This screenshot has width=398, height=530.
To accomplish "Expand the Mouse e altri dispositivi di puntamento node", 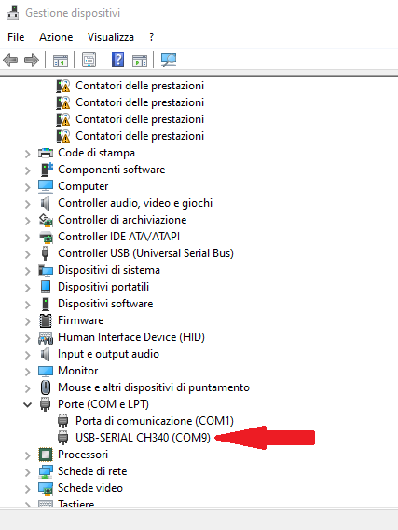I will click(28, 388).
